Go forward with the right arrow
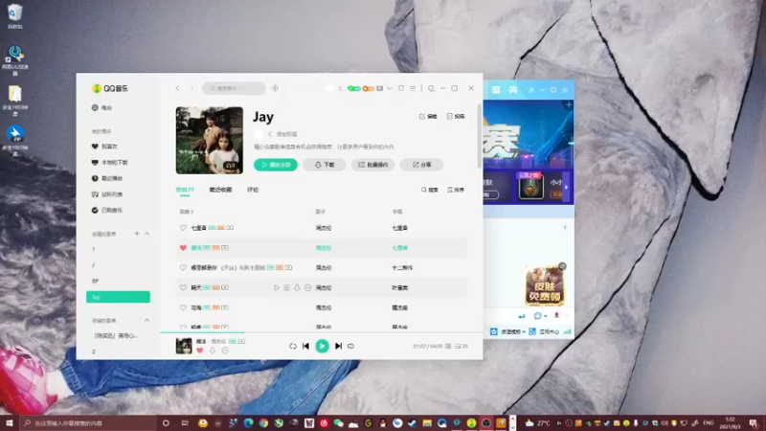Image resolution: width=766 pixels, height=431 pixels. tap(191, 88)
